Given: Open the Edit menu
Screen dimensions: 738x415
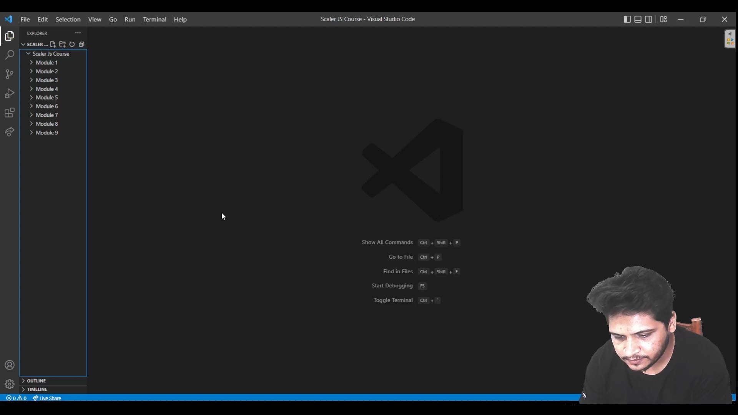Looking at the screenshot, I should pyautogui.click(x=42, y=19).
